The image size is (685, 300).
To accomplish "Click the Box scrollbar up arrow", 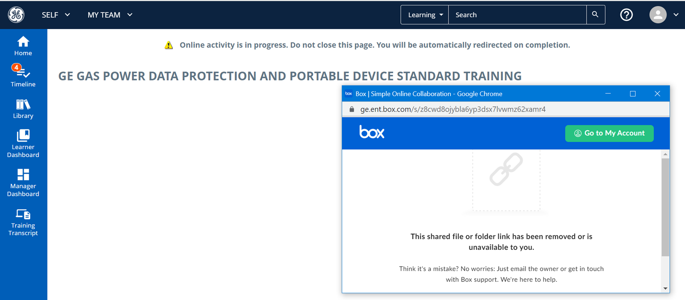I will [x=665, y=154].
